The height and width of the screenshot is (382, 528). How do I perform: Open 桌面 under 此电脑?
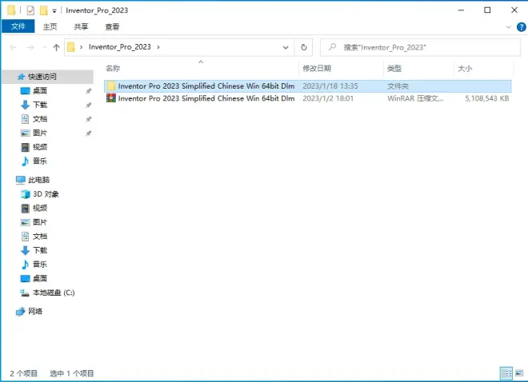click(x=40, y=278)
